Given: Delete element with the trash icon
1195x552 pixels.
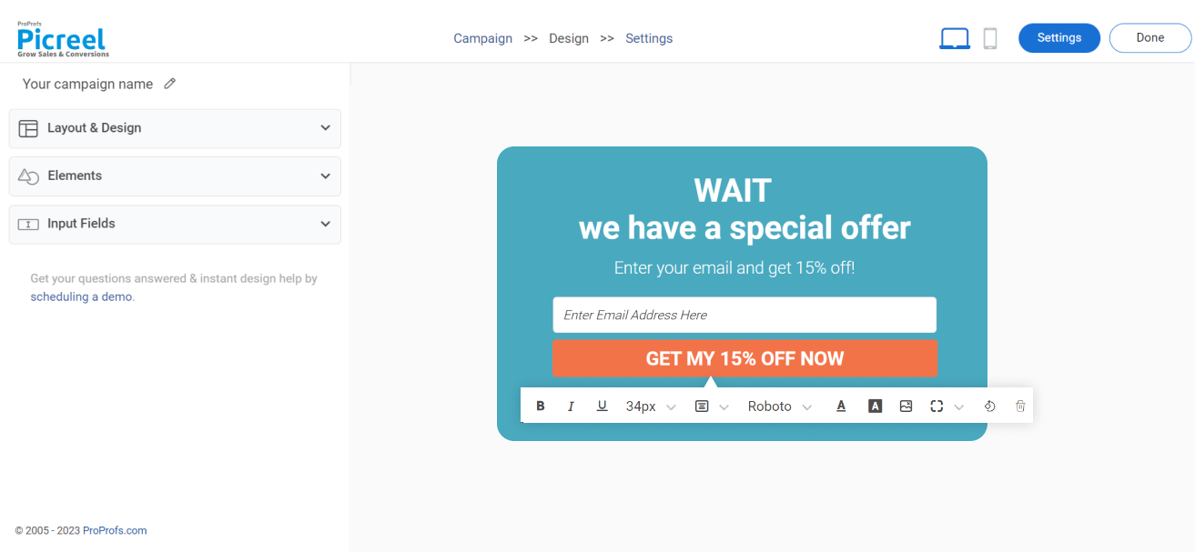Looking at the screenshot, I should (1020, 406).
